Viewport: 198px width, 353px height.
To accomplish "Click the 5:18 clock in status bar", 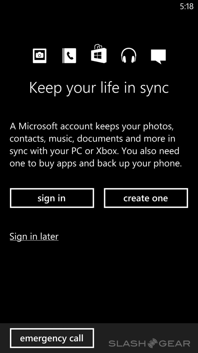I will 187,6.
